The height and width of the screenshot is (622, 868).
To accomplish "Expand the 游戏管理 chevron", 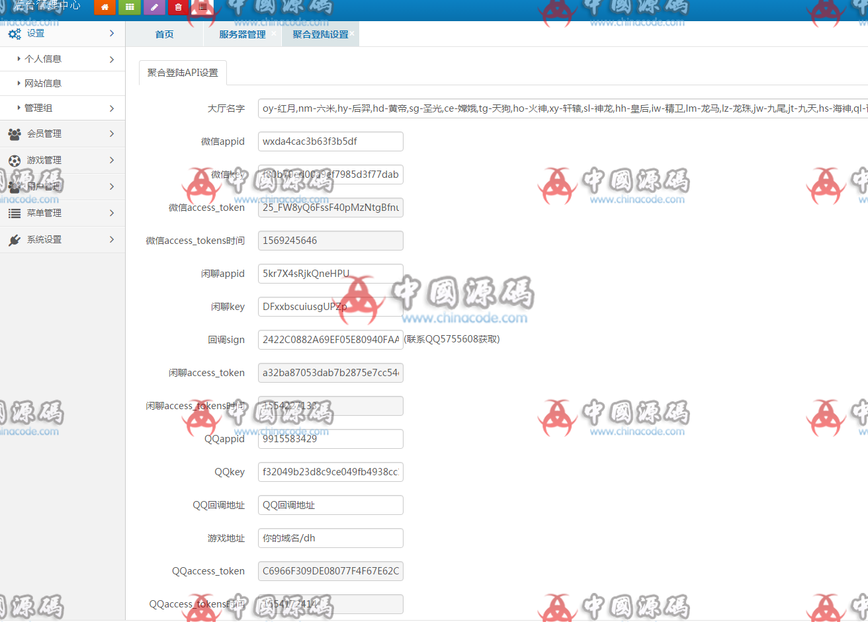I will click(x=112, y=160).
